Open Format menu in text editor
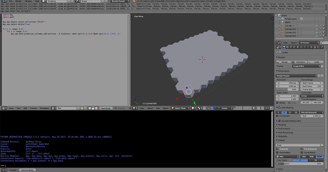The image size is (328, 172). [x=33, y=108]
